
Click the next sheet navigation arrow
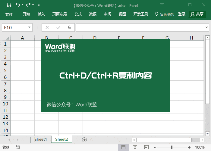(x=17, y=140)
